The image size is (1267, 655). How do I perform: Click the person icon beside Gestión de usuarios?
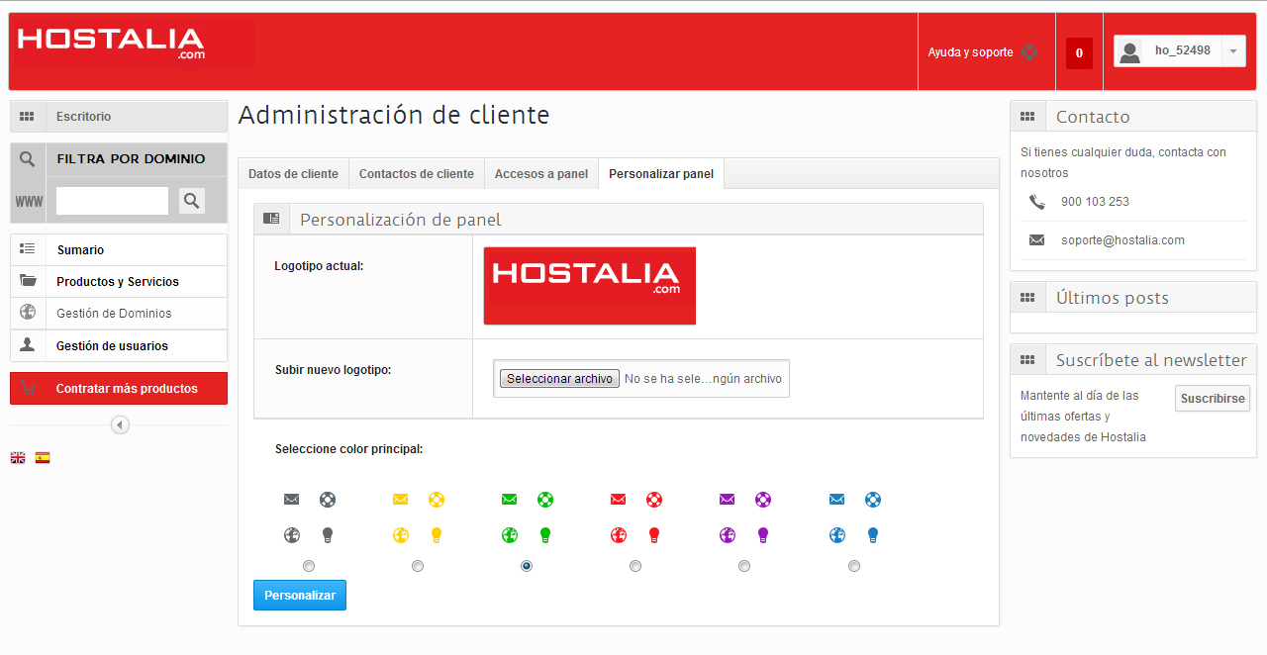(28, 344)
